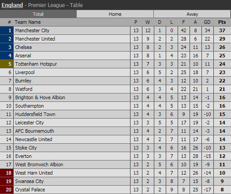Screen dimensions: 231x194
Task: Open Arsenal team entry
Action: 23,56
